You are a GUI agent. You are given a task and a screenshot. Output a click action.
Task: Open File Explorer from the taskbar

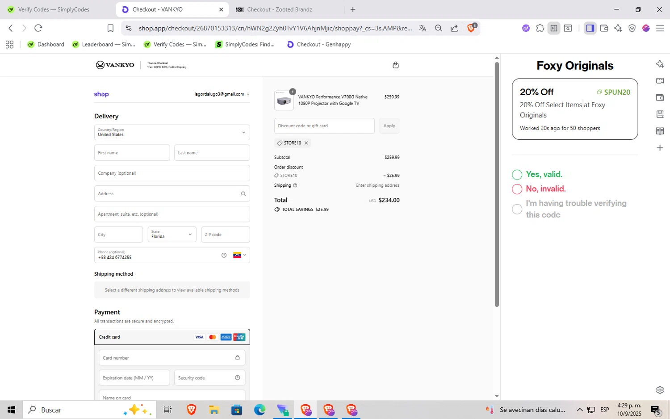pos(214,410)
